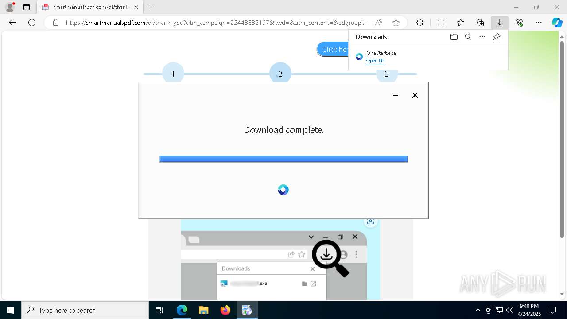Screen dimensions: 567x319
Task: Click Open file link for OneStart.exe
Action: tap(375, 61)
